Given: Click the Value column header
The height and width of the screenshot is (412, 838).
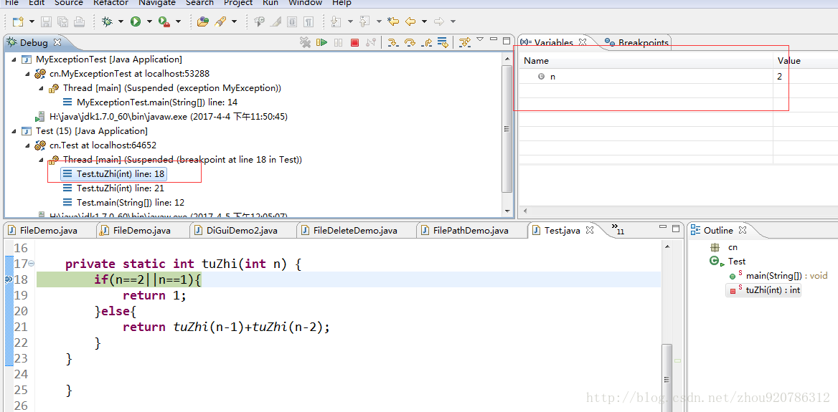Looking at the screenshot, I should coord(805,61).
